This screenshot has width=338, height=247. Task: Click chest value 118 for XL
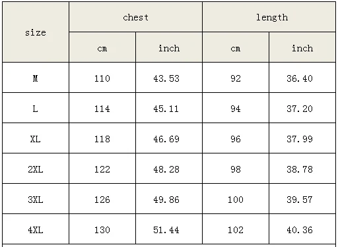click(x=102, y=138)
